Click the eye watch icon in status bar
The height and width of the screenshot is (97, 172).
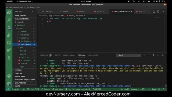pyautogui.click(x=24, y=89)
